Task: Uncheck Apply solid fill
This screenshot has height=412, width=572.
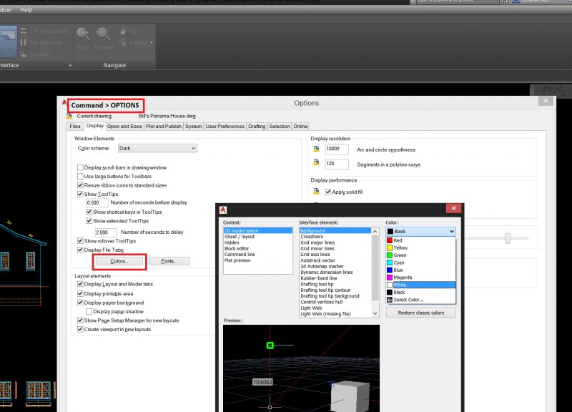Action: point(328,192)
